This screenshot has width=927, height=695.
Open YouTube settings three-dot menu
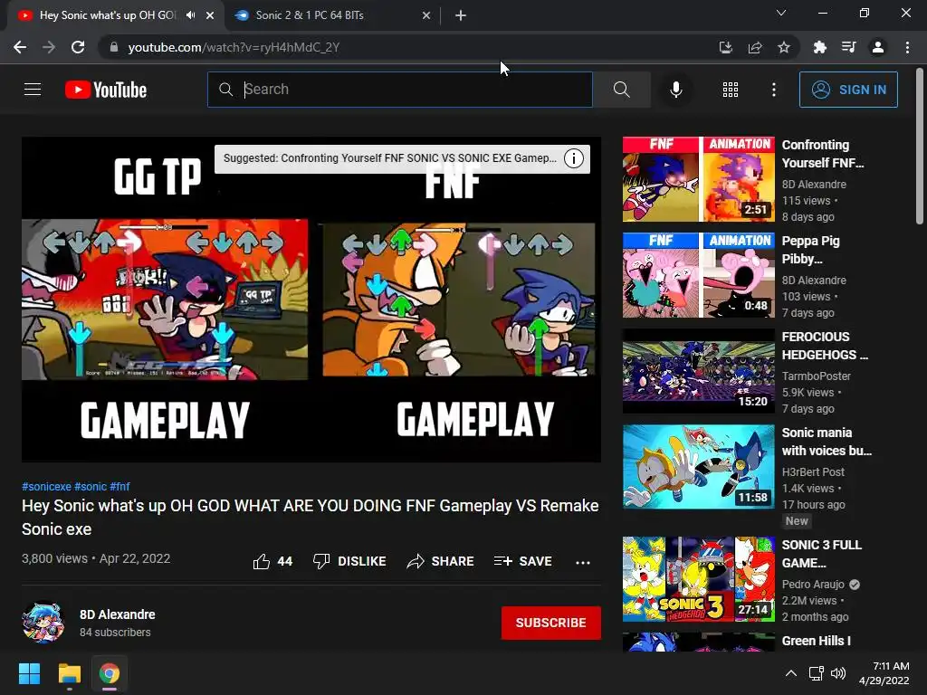[x=773, y=90]
